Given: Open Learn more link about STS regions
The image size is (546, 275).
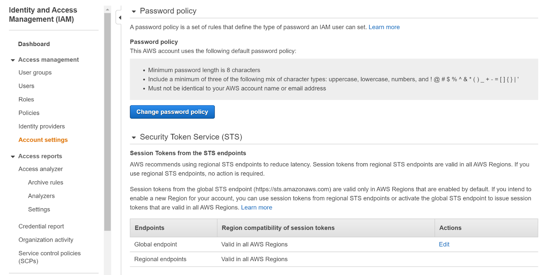Looking at the screenshot, I should click(256, 208).
